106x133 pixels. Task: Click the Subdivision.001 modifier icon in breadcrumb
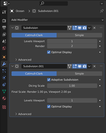click(34, 11)
